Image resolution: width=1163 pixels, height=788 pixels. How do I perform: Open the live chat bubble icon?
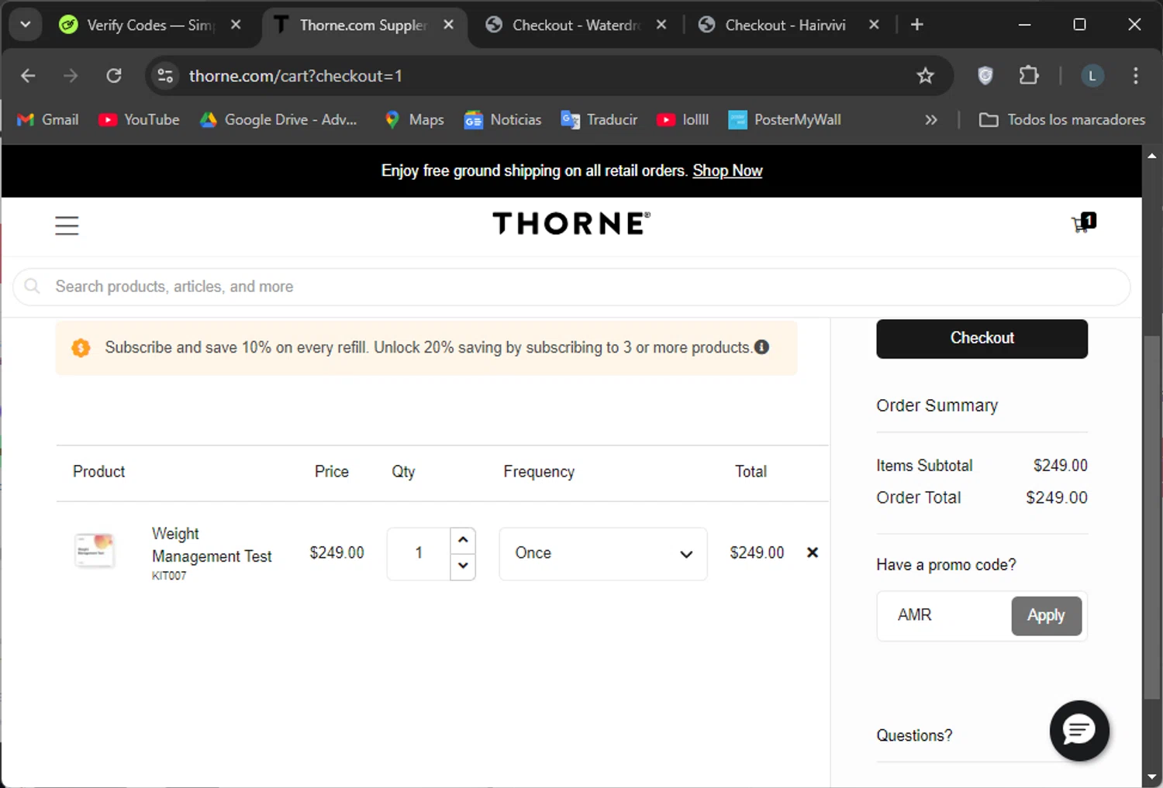point(1079,731)
